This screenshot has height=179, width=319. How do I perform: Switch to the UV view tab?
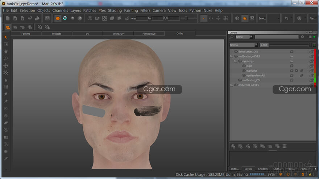(87, 34)
